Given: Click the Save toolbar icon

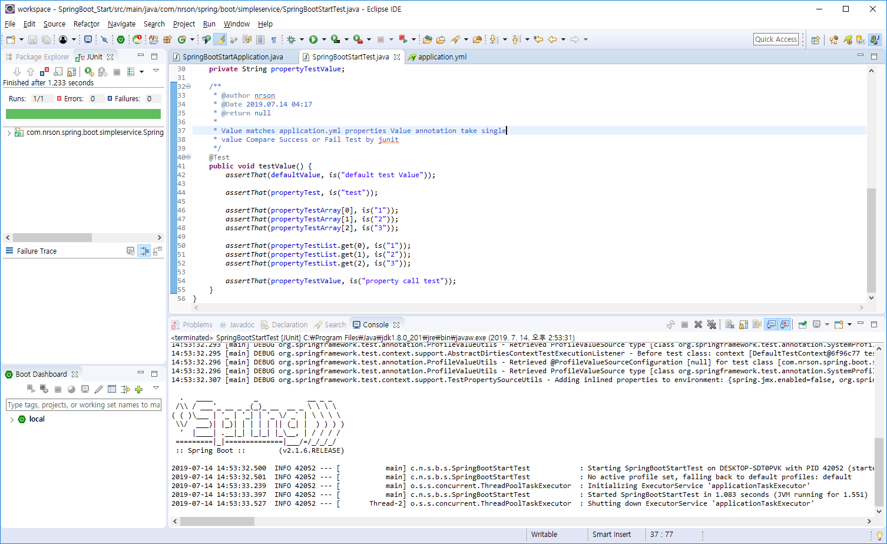Looking at the screenshot, I should click(32, 39).
